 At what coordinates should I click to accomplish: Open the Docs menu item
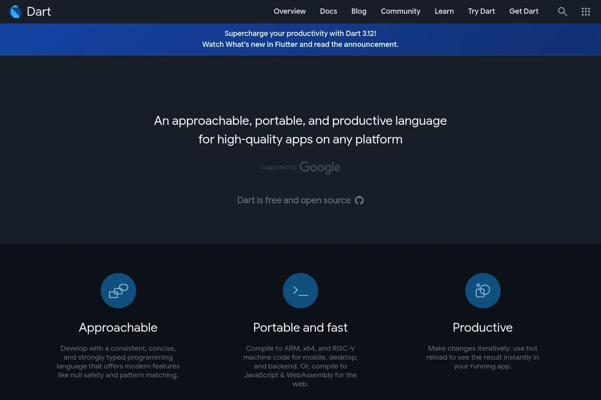click(x=329, y=11)
